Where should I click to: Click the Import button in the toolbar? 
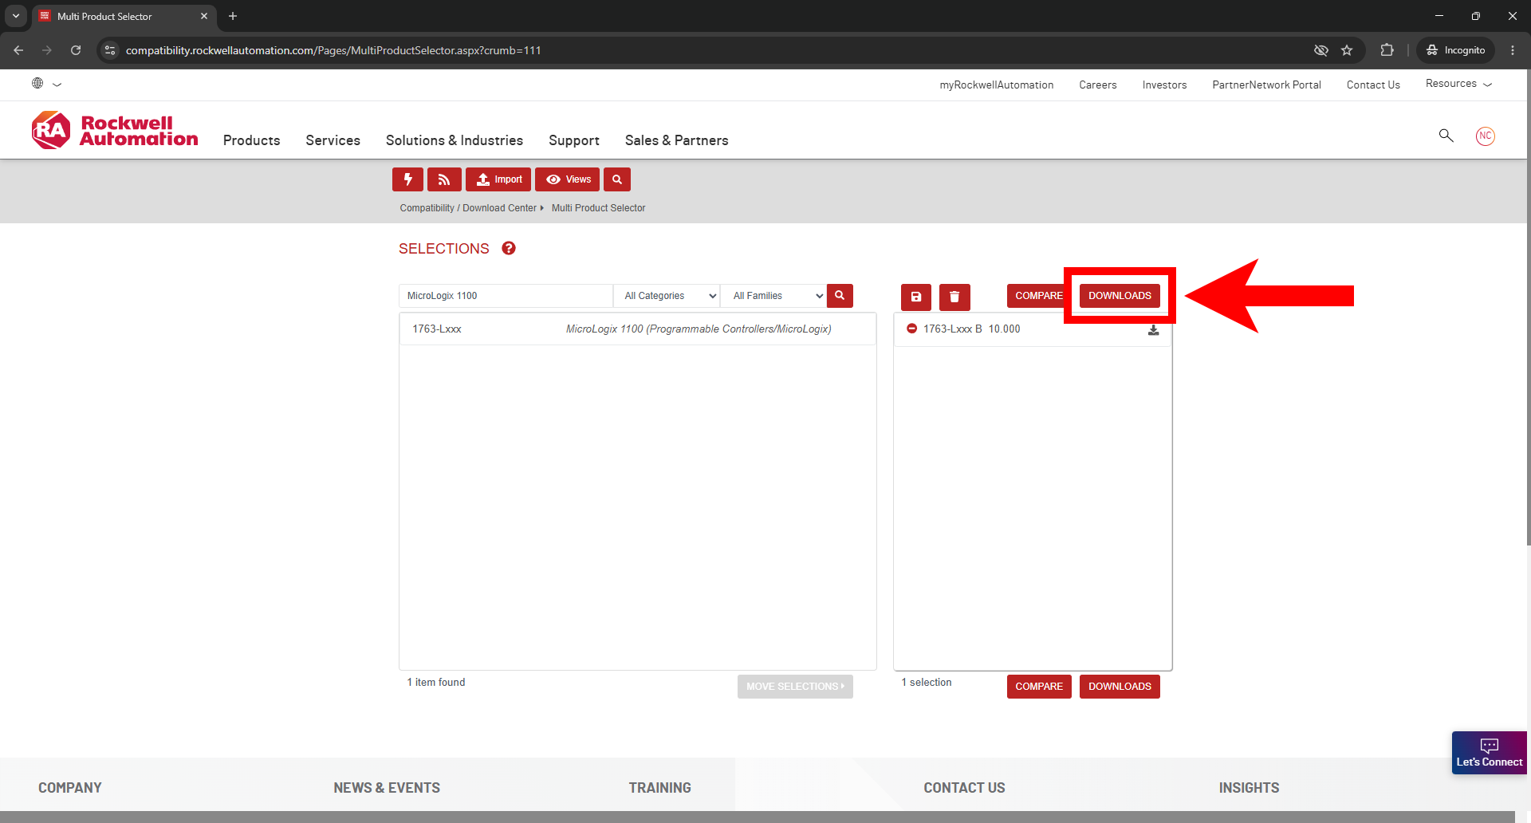pos(498,179)
